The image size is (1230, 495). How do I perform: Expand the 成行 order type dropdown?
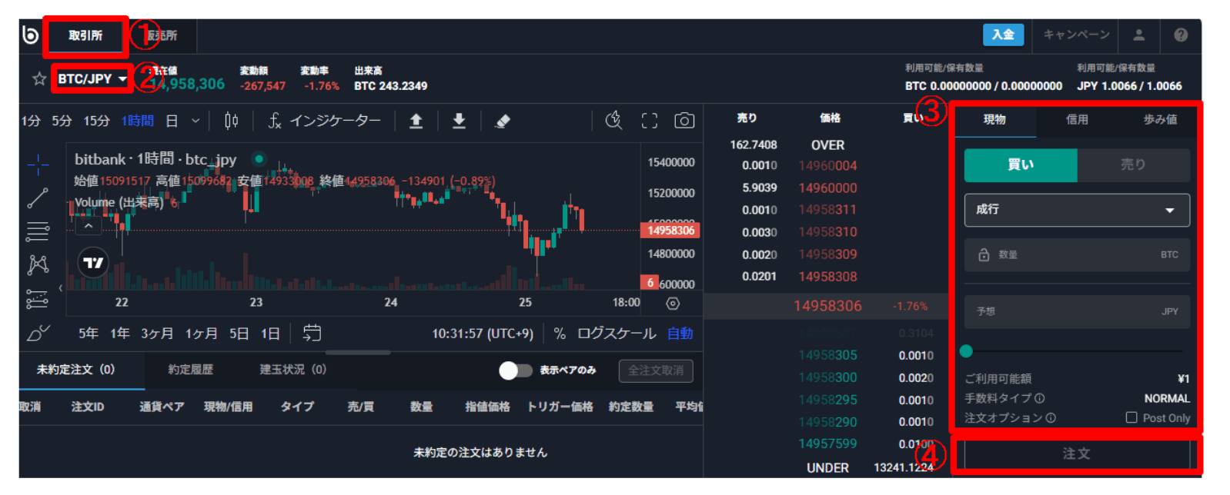click(x=1076, y=210)
